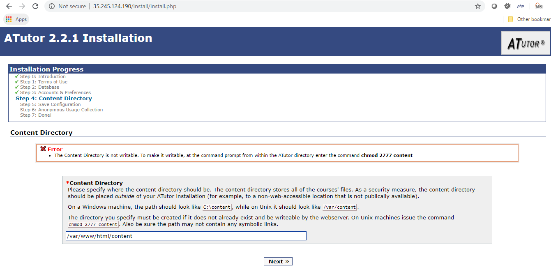Open the bug-shaped extension icon

tap(507, 6)
